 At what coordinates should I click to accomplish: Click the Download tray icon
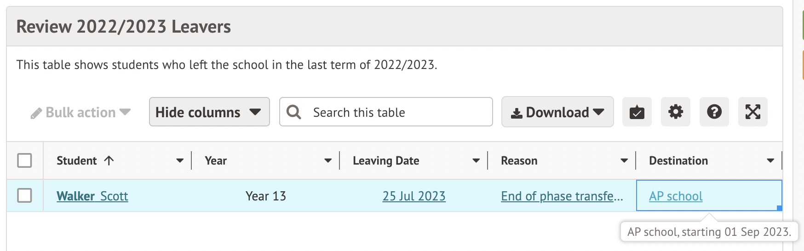(517, 113)
